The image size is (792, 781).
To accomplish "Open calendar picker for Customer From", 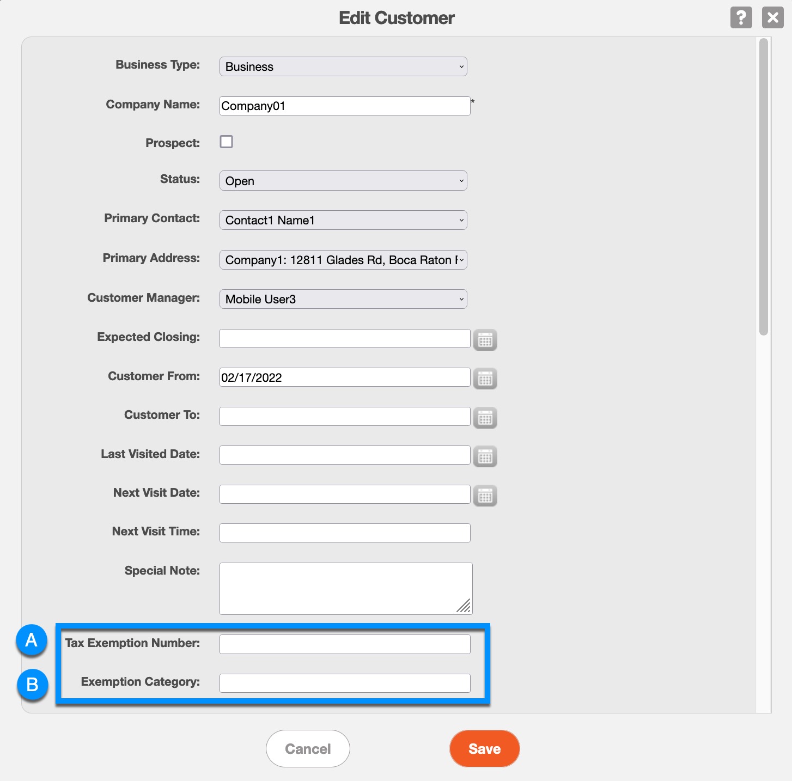I will [x=485, y=379].
